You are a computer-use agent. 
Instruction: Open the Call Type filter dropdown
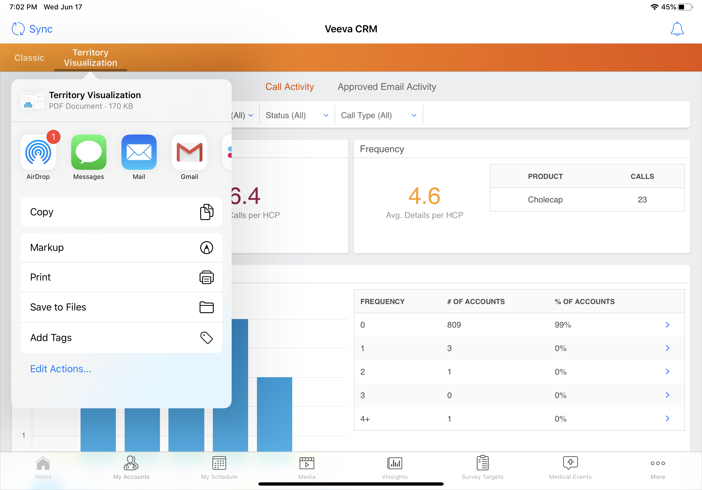pyautogui.click(x=379, y=115)
